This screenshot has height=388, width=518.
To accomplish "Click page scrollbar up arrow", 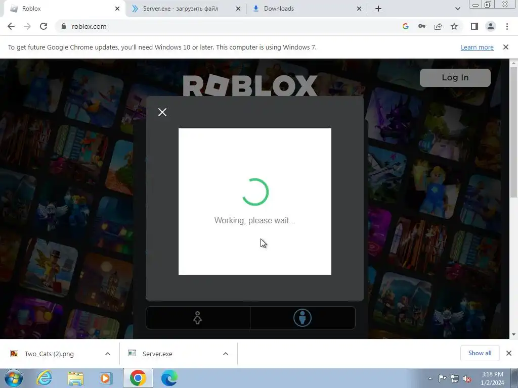I will tap(513, 63).
